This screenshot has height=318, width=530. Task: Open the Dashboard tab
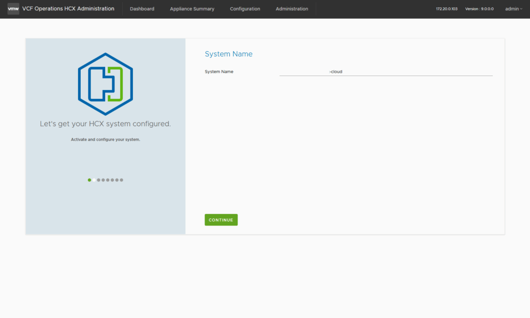click(142, 9)
